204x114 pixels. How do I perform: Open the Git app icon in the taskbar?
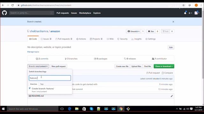(x=128, y=109)
